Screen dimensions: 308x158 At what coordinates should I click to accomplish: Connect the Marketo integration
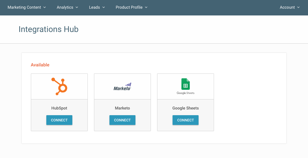click(122, 120)
